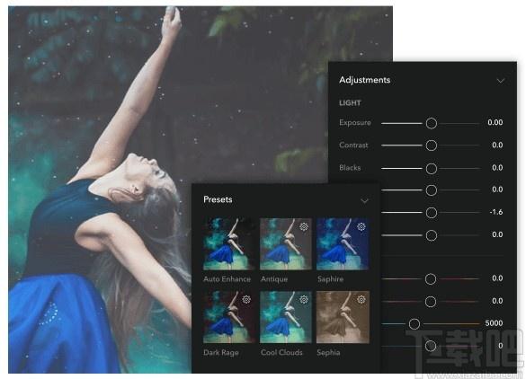The width and height of the screenshot is (526, 379).
Task: Click the Exposure label
Action: (x=355, y=123)
